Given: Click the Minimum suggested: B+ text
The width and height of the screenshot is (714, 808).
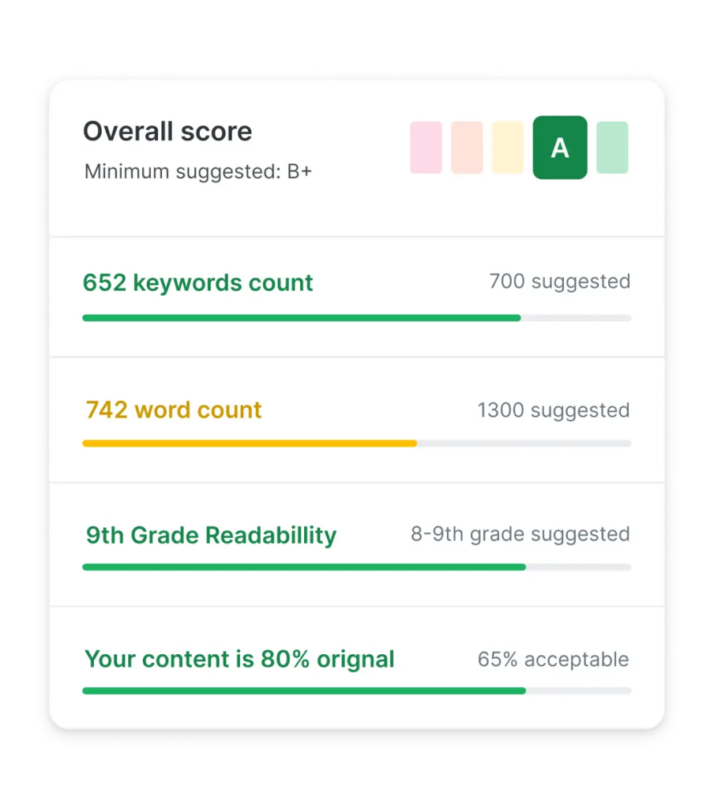Looking at the screenshot, I should pyautogui.click(x=198, y=171).
